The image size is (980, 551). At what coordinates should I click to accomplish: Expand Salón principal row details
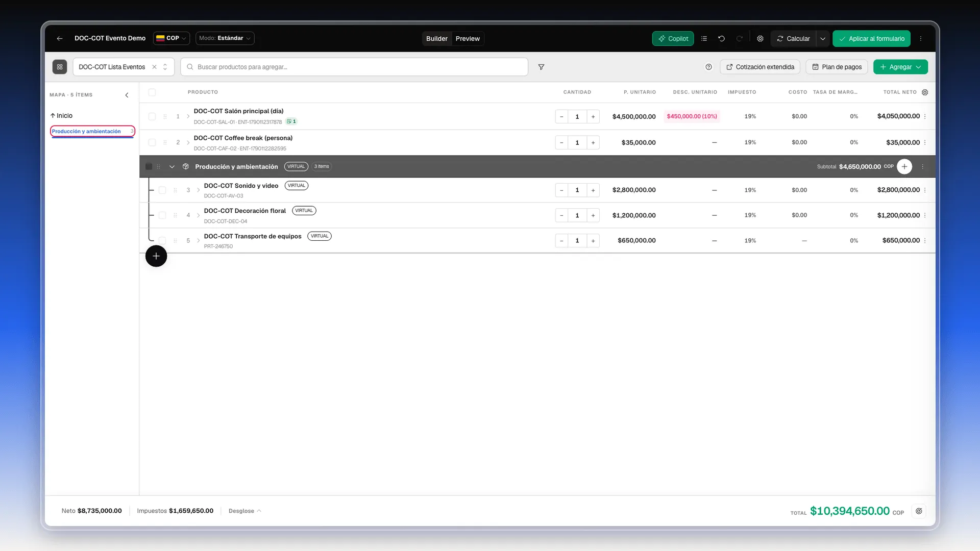tap(188, 116)
